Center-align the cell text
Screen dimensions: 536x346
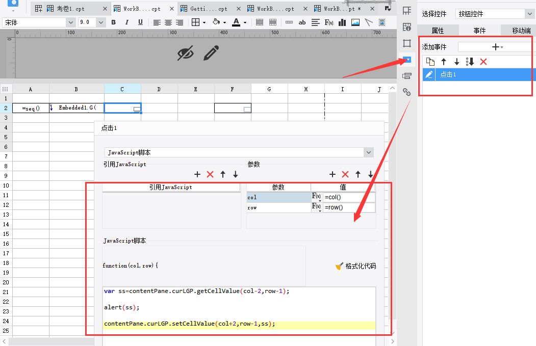point(168,22)
